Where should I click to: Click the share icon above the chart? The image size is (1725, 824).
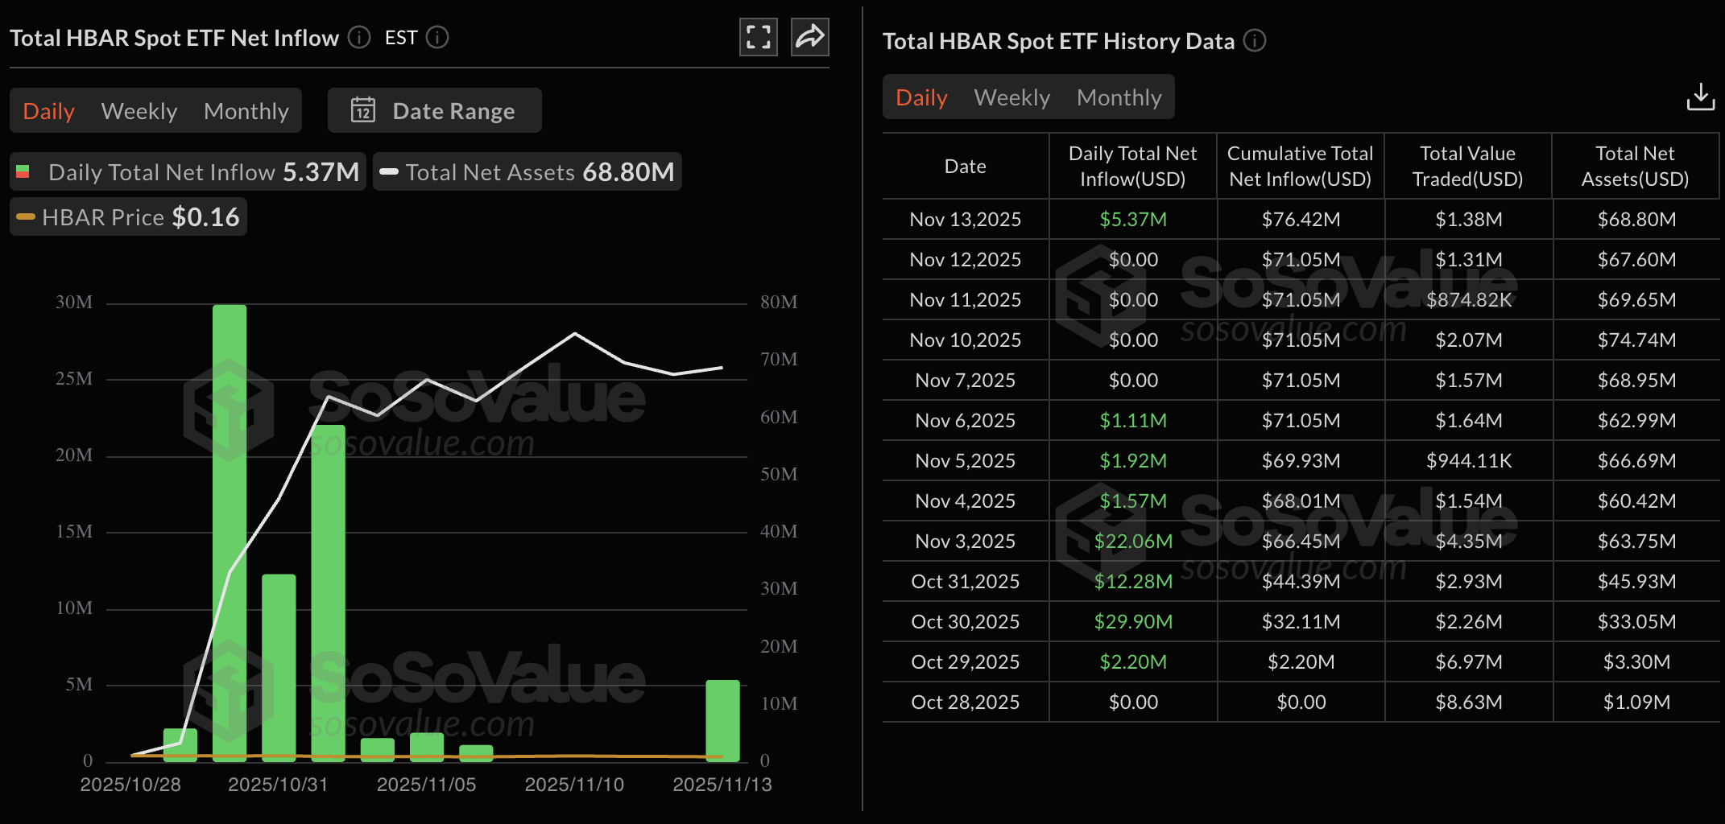(810, 37)
